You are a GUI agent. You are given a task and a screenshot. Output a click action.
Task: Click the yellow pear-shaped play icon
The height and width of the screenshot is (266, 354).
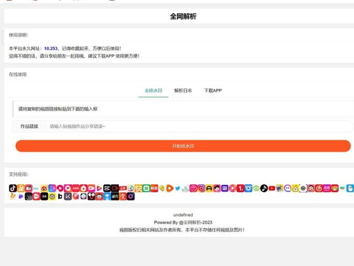295,189
